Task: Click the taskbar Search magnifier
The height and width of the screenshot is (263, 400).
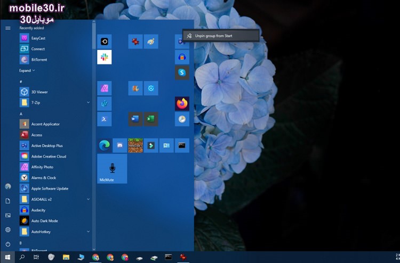Action: click(22, 257)
